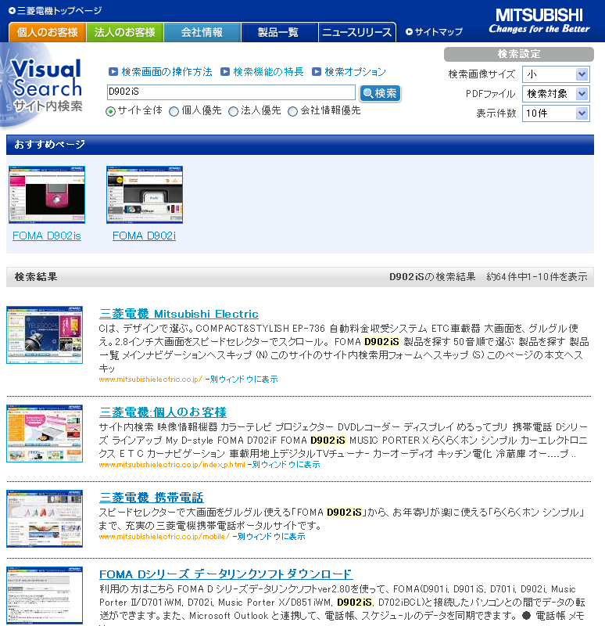Select 会社情報優先 radio button
This screenshot has width=605, height=626.
tap(292, 111)
